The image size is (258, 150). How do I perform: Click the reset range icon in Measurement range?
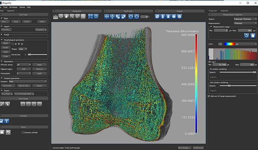(x=246, y=36)
